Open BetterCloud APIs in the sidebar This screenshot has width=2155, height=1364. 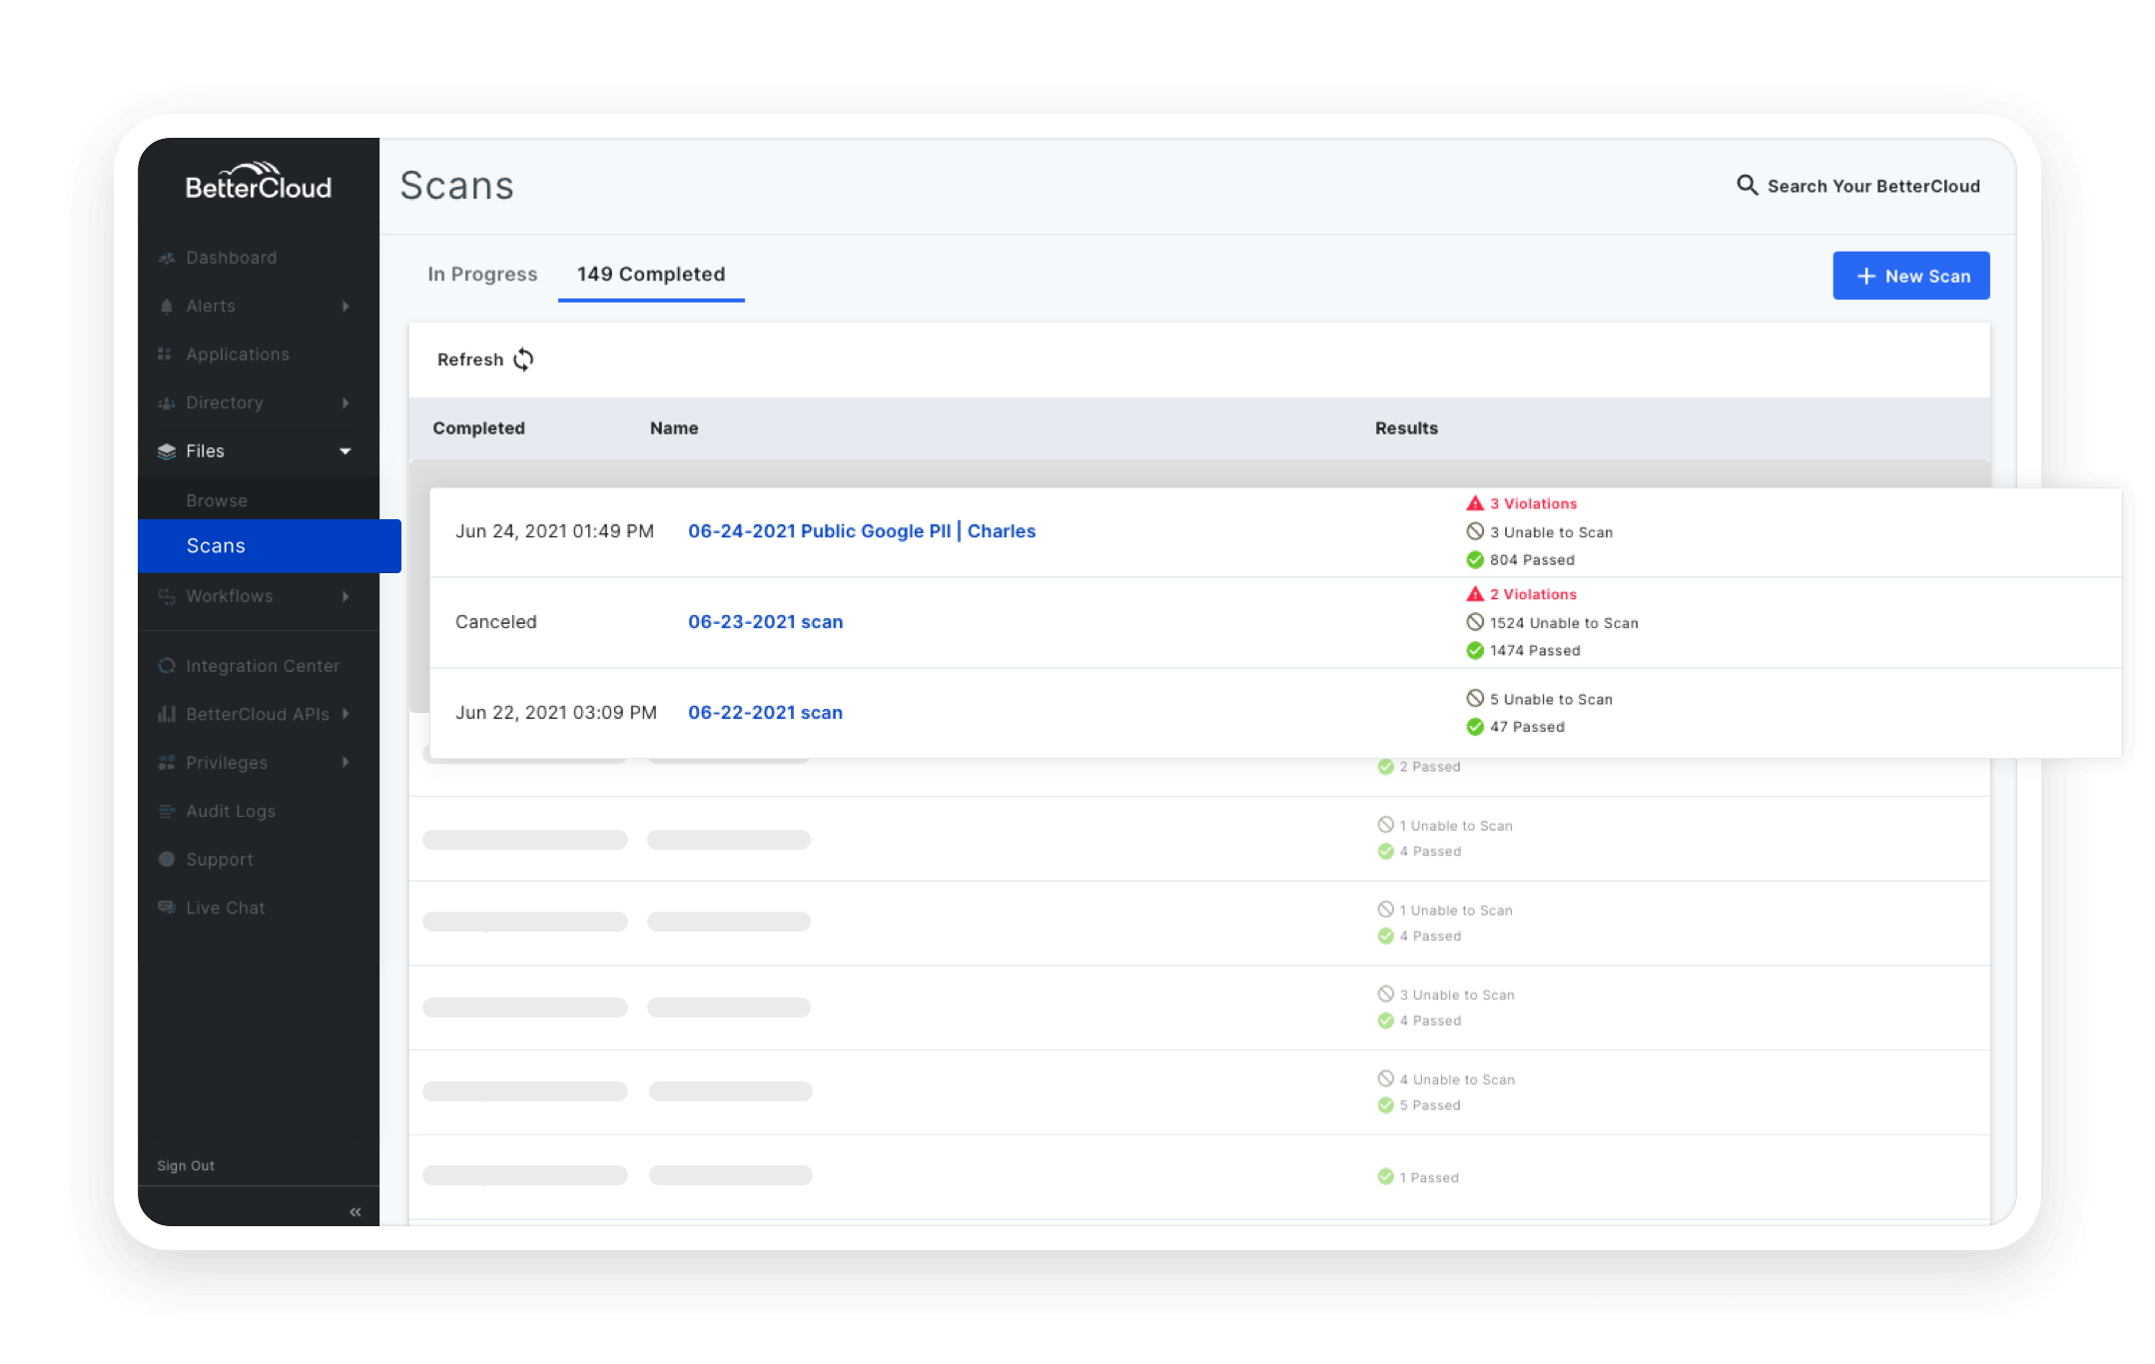(x=259, y=714)
